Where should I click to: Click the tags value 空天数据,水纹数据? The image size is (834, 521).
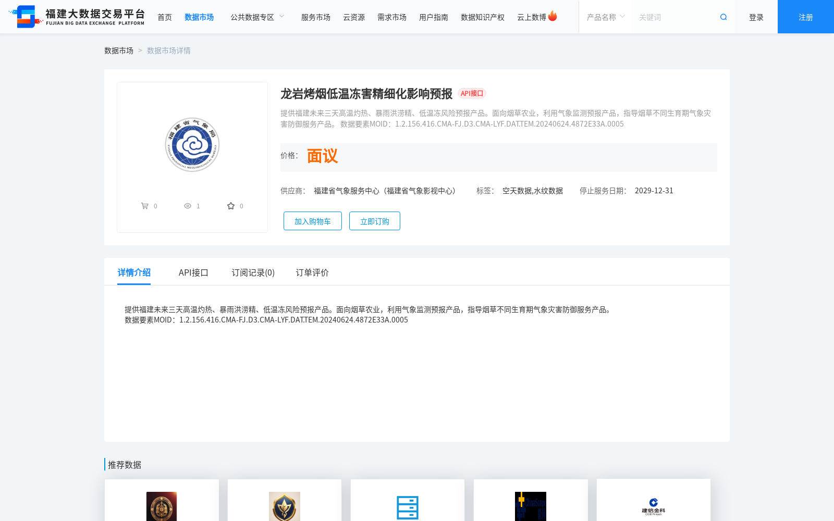pos(533,191)
